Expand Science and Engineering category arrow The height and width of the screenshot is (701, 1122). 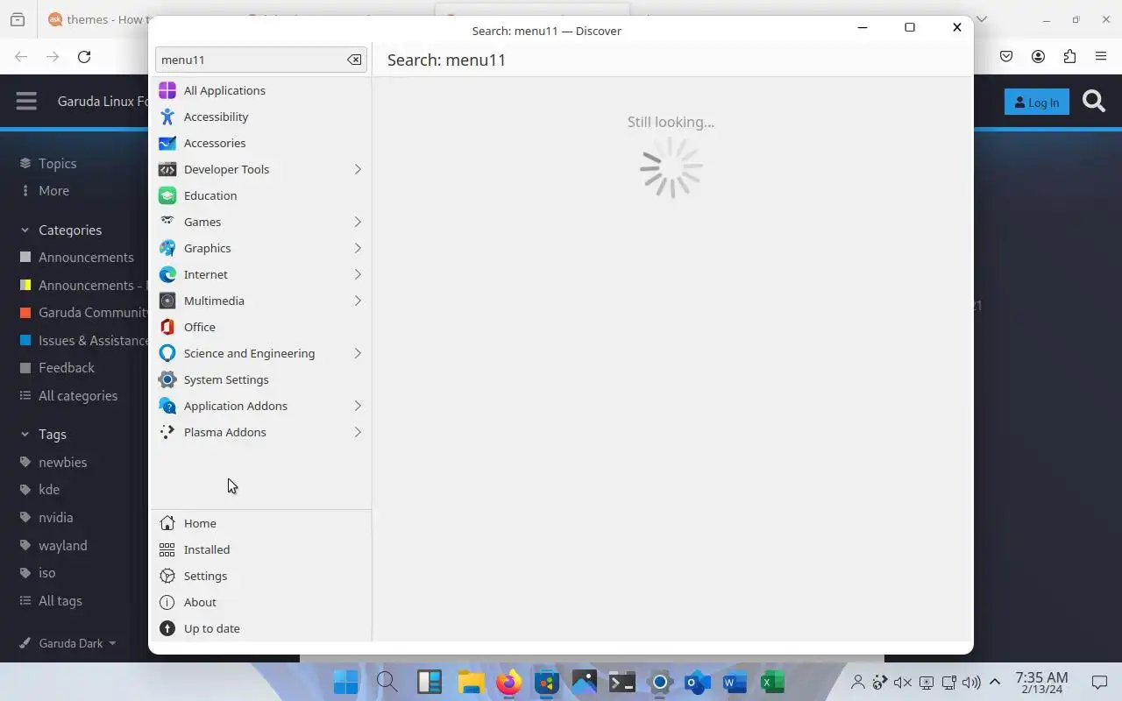pos(358,353)
